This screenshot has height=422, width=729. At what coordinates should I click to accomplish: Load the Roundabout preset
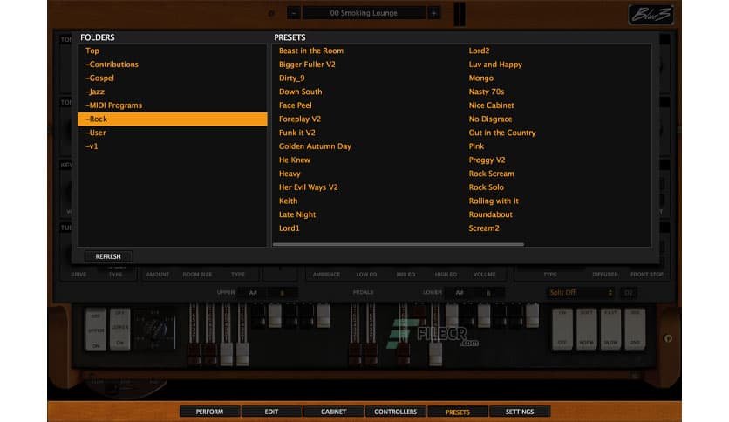click(490, 214)
